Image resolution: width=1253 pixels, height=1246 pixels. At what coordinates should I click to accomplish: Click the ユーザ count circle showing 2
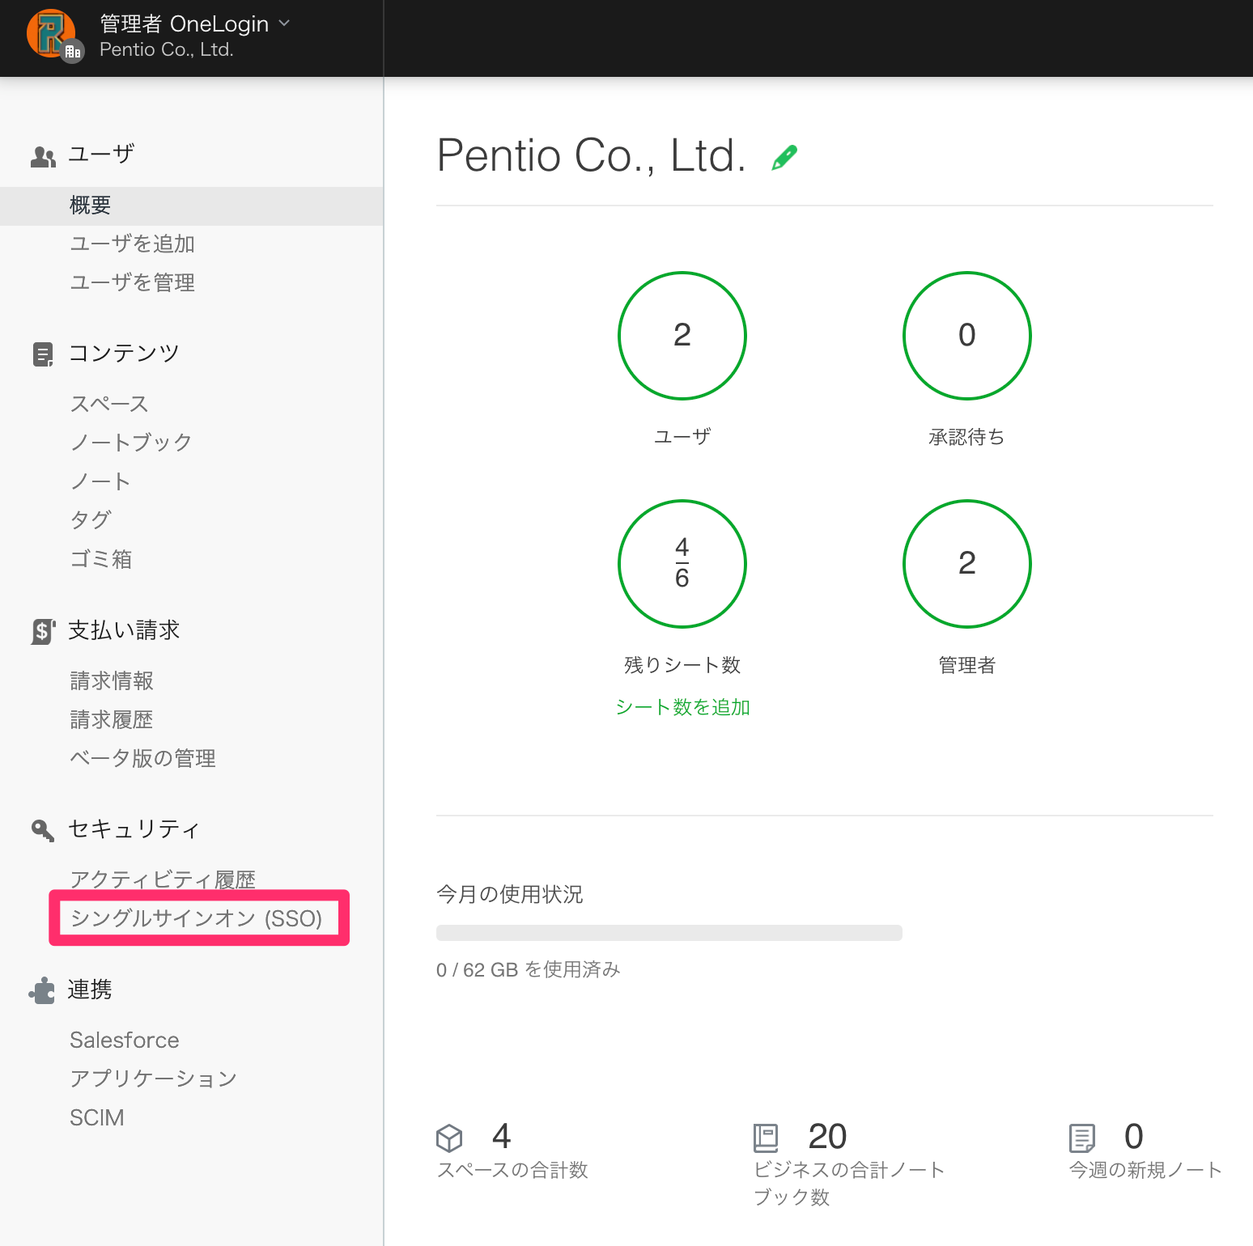click(x=682, y=336)
